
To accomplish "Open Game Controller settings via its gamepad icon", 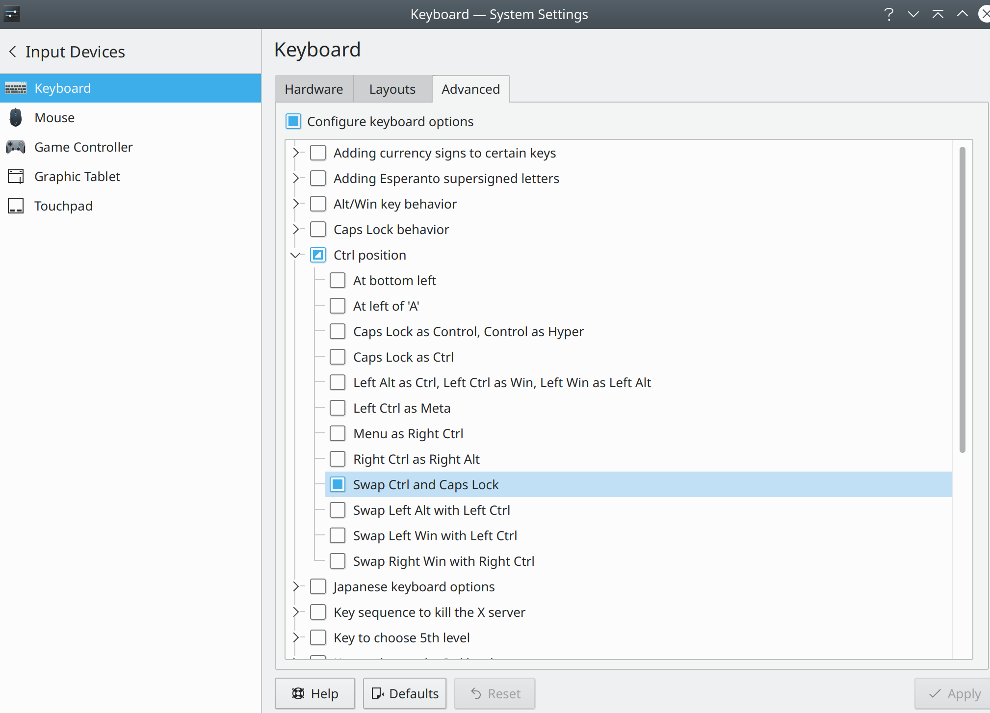I will pos(16,147).
